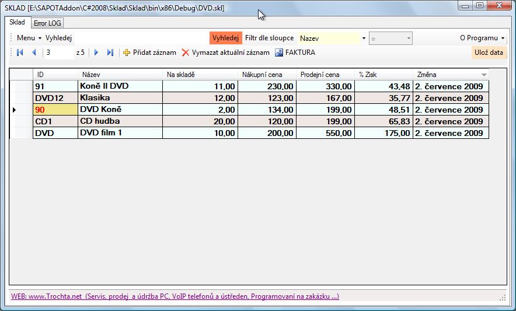Select the Sklad tab
Viewport: 516px width, 311px height.
click(x=17, y=22)
